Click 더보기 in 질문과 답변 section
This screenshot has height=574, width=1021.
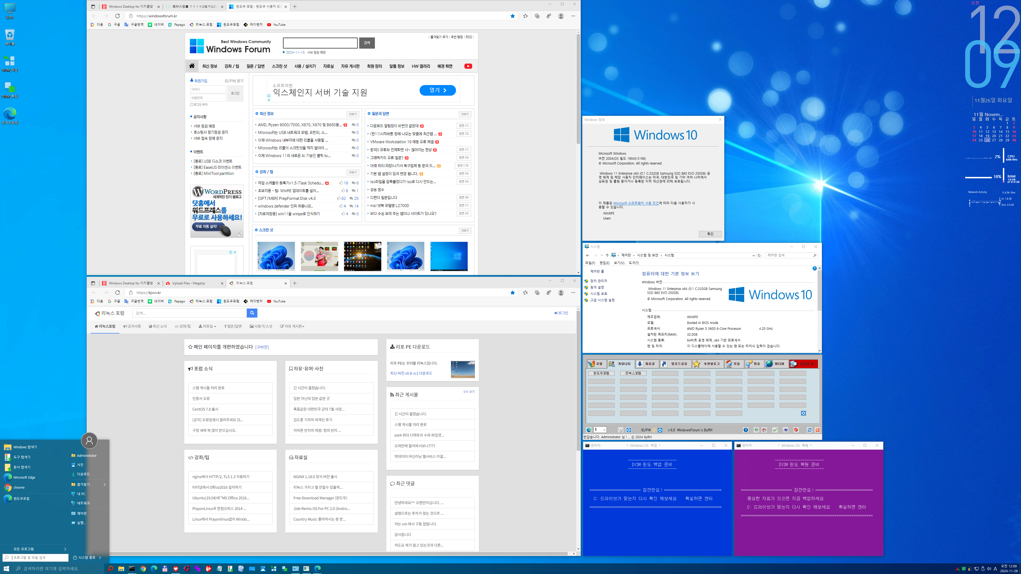[x=465, y=114]
